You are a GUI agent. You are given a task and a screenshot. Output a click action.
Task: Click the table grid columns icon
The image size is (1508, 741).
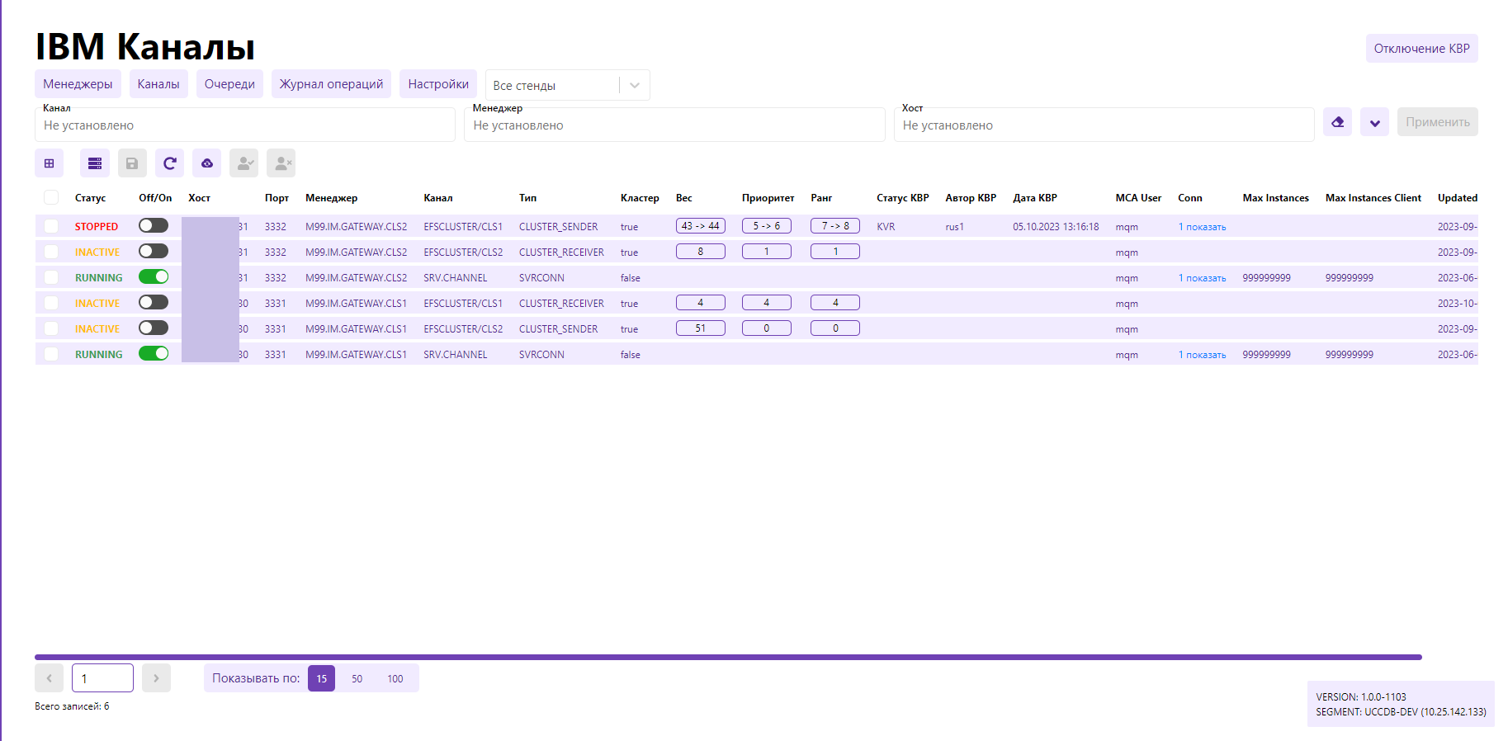pyautogui.click(x=50, y=163)
